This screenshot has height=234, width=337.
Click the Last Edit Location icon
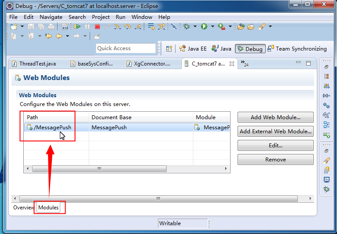click(48, 36)
